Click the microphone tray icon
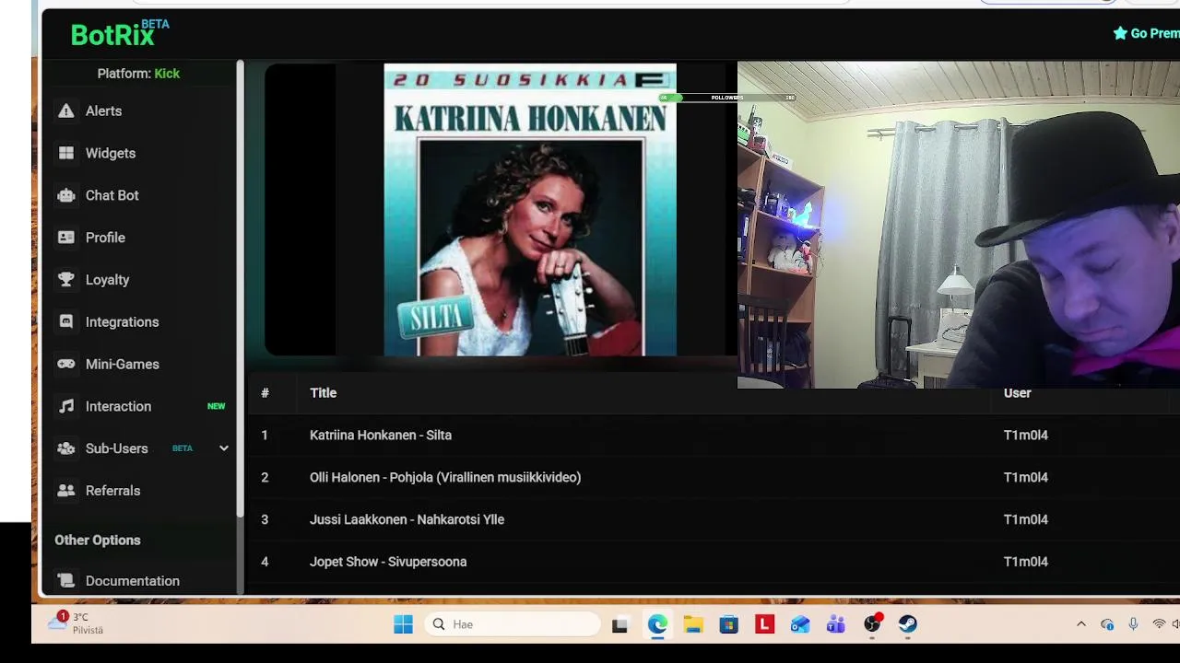This screenshot has height=663, width=1180. 1133,624
